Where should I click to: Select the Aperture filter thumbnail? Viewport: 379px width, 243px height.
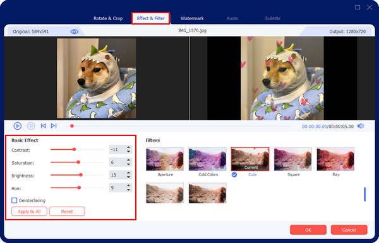(165, 159)
